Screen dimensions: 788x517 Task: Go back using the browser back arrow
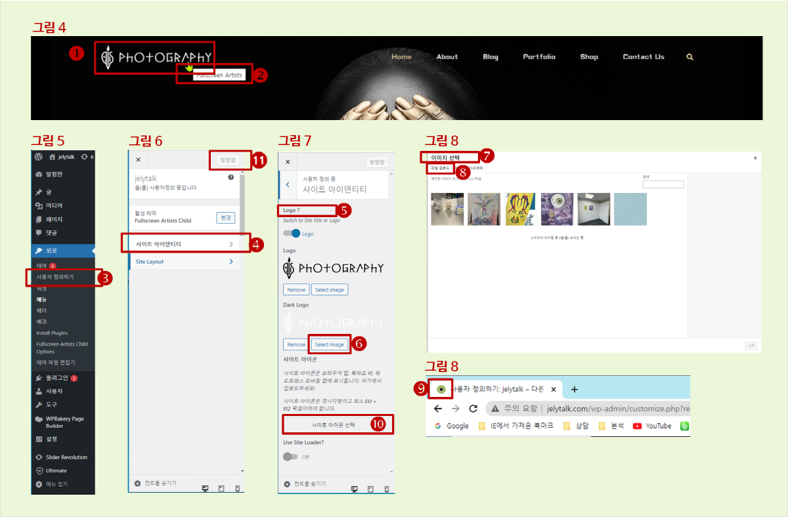pos(438,408)
